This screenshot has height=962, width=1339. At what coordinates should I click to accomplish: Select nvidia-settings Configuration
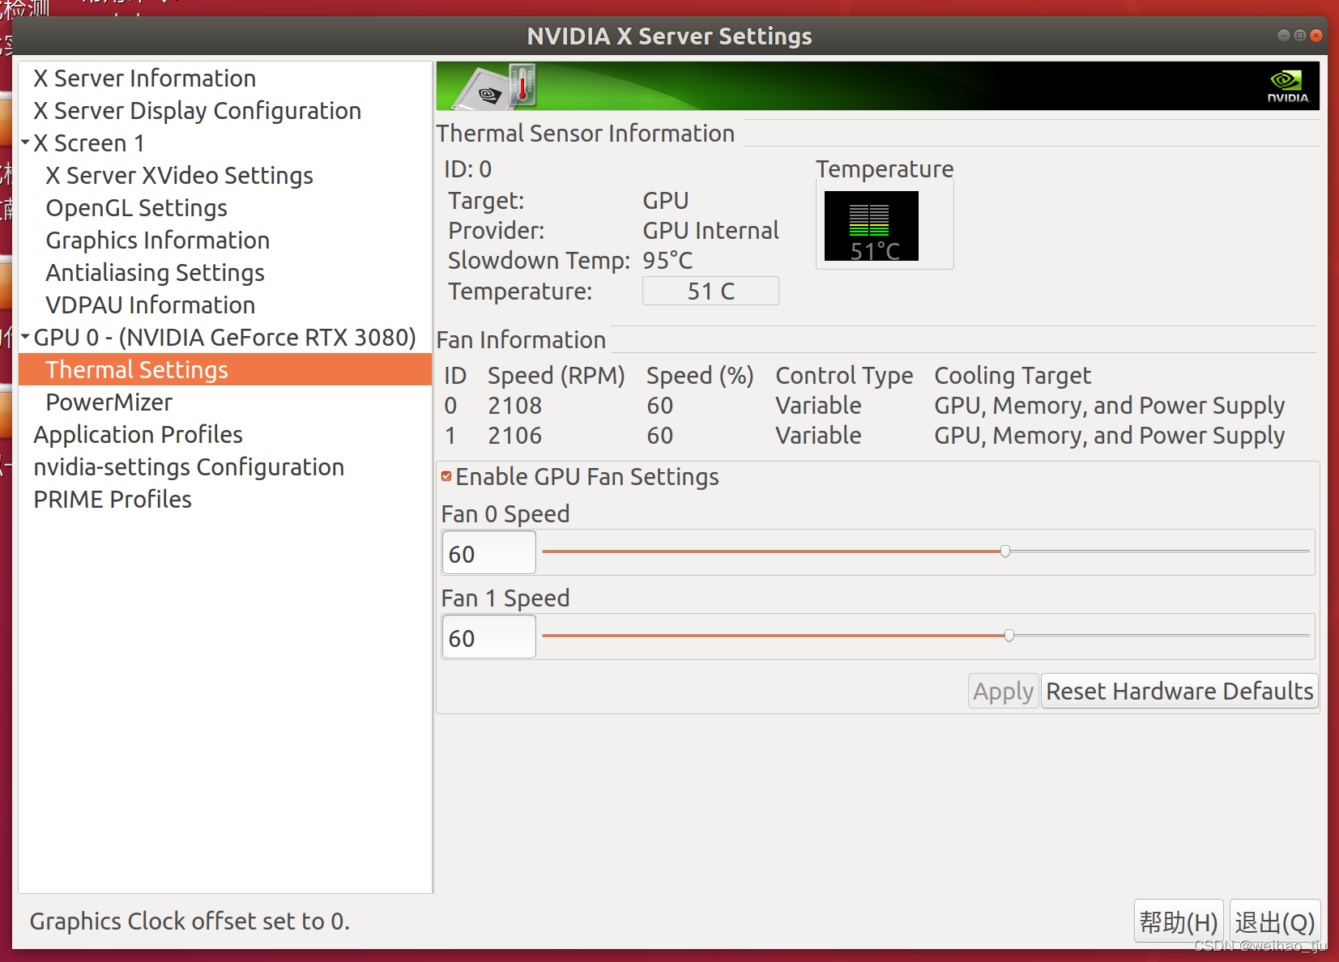(x=189, y=467)
